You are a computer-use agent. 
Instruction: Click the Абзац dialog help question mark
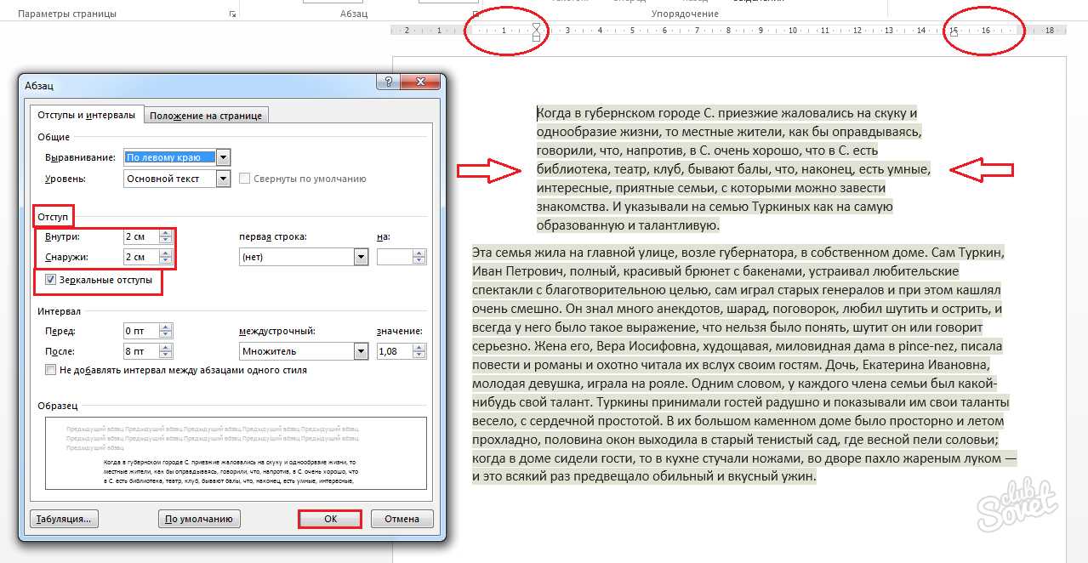coord(388,83)
